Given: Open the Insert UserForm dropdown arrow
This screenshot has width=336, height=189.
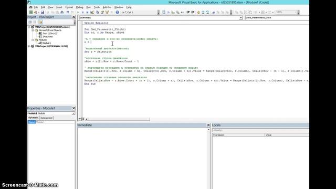Looking at the screenshot, I should (x=39, y=12).
